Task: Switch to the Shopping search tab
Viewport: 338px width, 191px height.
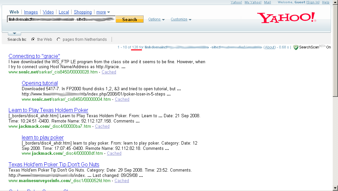Action: [x=83, y=12]
